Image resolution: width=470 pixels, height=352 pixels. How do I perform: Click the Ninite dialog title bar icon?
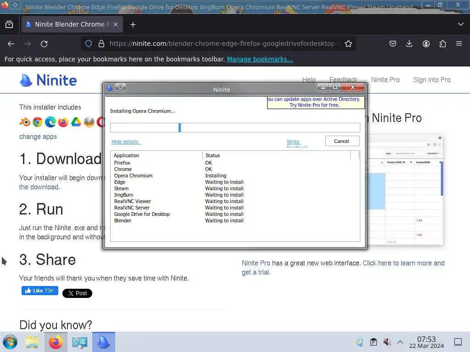pos(110,88)
